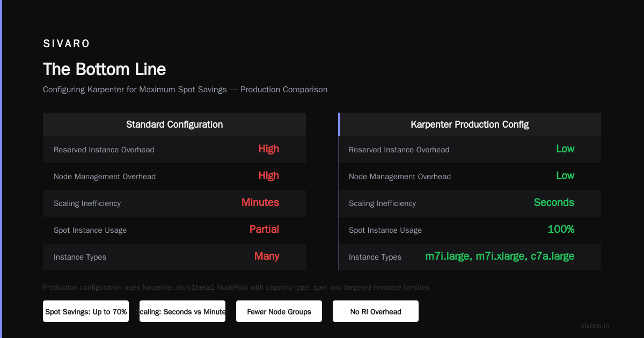Click the Partial spot usage value
Screen dimensions: 644x338
[x=265, y=230]
